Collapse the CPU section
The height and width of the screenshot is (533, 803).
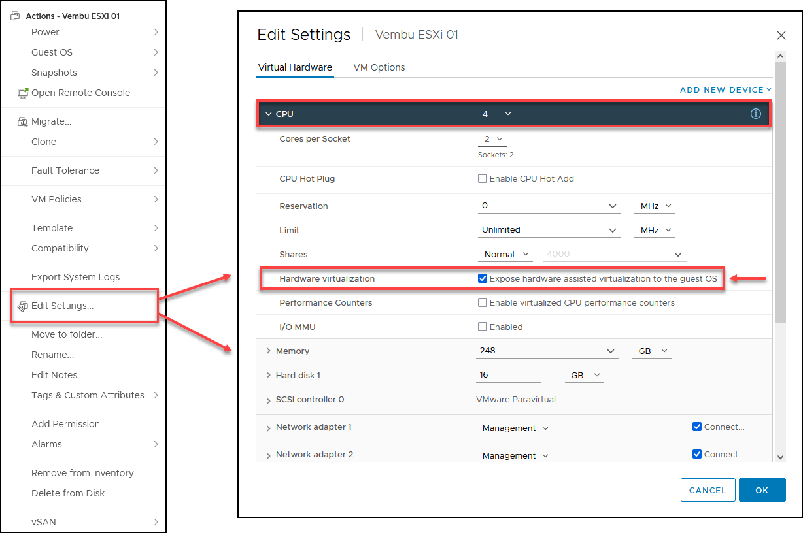(268, 114)
